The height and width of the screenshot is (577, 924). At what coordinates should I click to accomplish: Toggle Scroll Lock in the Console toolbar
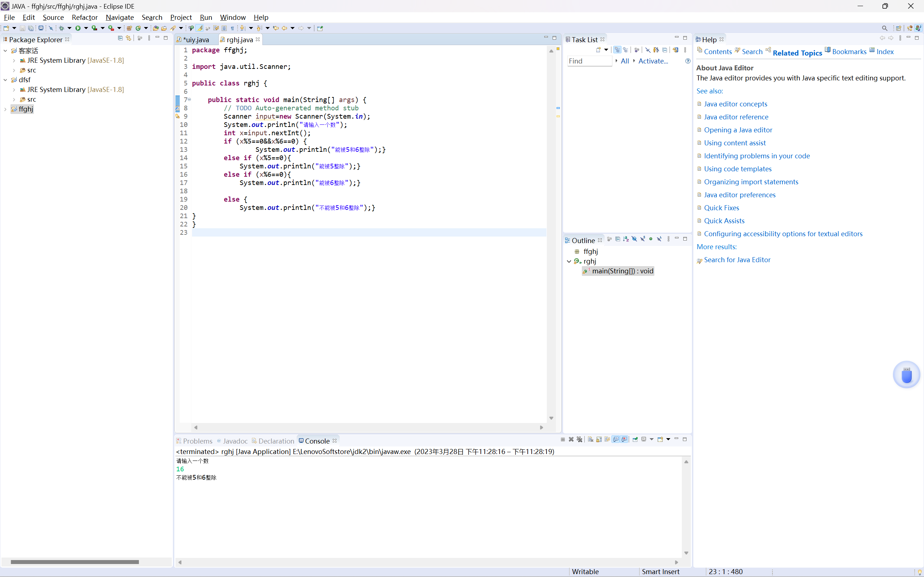(599, 440)
